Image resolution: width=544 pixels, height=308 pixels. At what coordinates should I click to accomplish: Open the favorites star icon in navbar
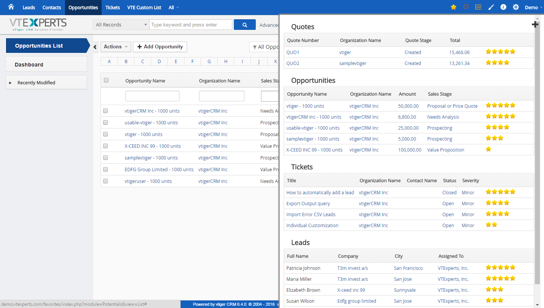454,7
